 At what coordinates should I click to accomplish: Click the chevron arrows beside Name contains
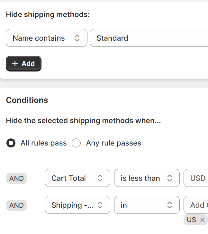coord(77,38)
